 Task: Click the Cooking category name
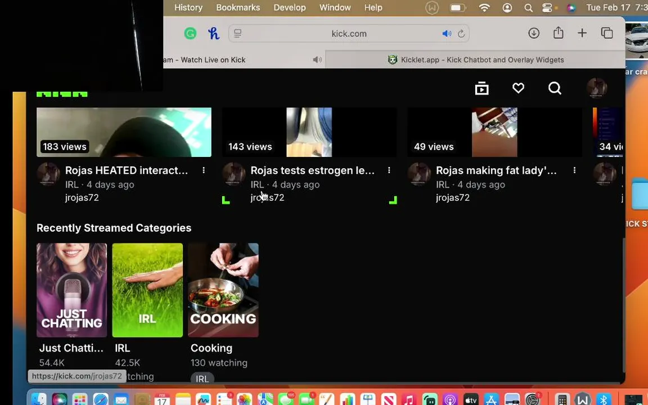pyautogui.click(x=211, y=348)
